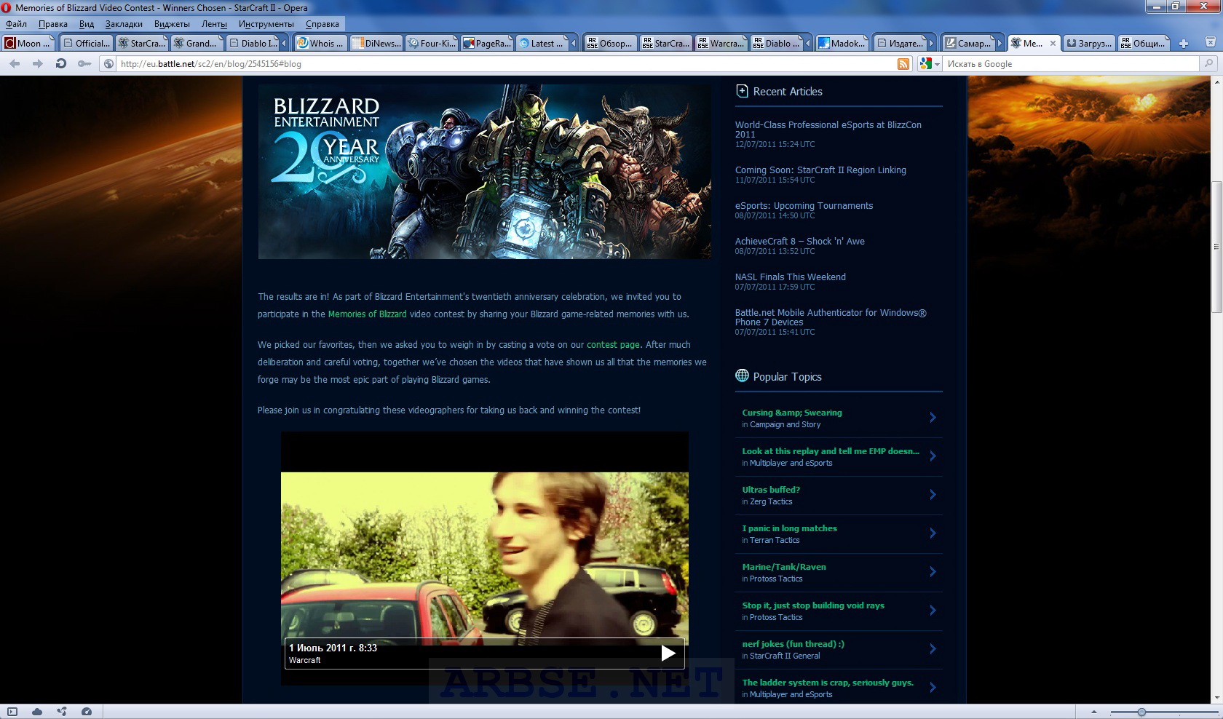Open the Вид menu
The width and height of the screenshot is (1223, 719).
pos(87,24)
